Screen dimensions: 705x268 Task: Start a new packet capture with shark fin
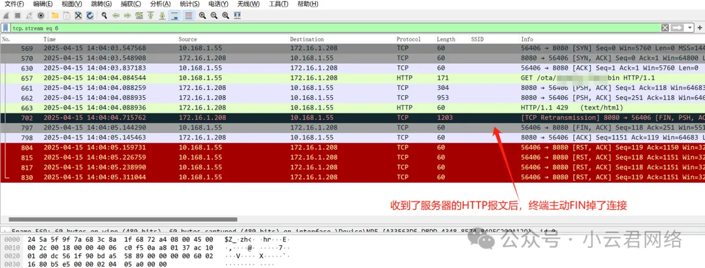[x=7, y=15]
